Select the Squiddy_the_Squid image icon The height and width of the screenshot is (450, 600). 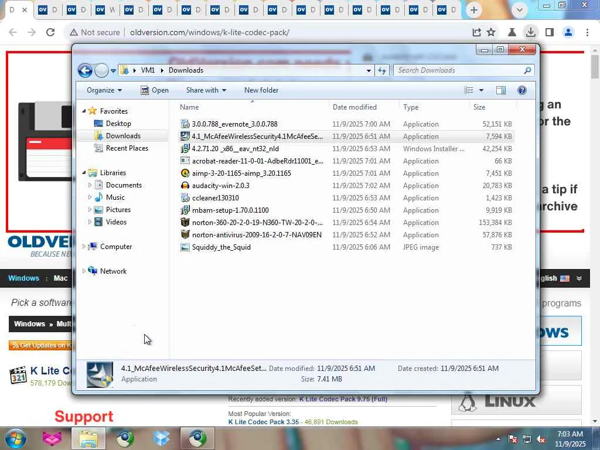click(x=185, y=247)
